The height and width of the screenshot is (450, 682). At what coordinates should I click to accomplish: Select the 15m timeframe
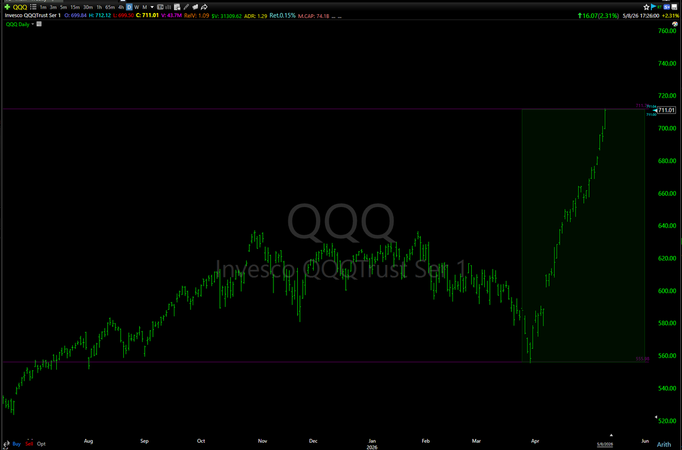75,7
